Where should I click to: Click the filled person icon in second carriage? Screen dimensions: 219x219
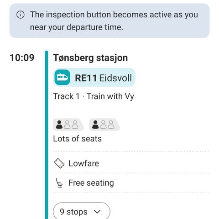point(95,125)
